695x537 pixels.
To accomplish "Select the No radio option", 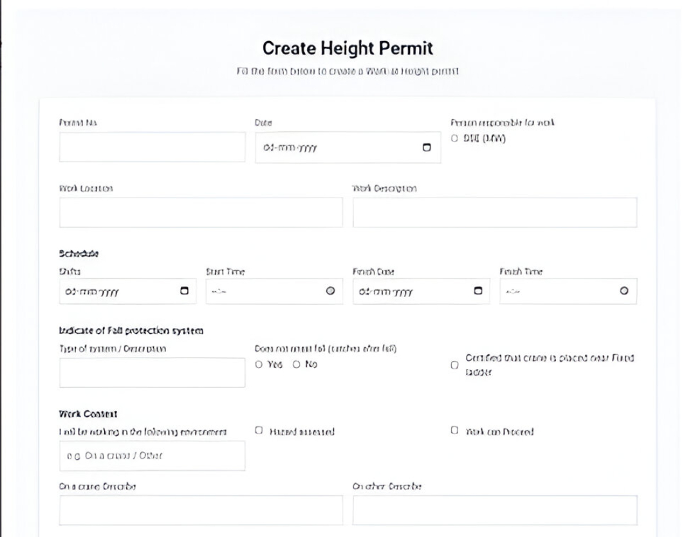I will point(296,365).
